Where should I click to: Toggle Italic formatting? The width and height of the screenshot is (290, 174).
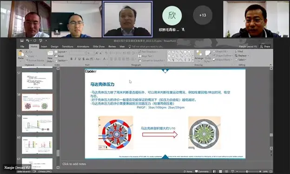(75, 59)
